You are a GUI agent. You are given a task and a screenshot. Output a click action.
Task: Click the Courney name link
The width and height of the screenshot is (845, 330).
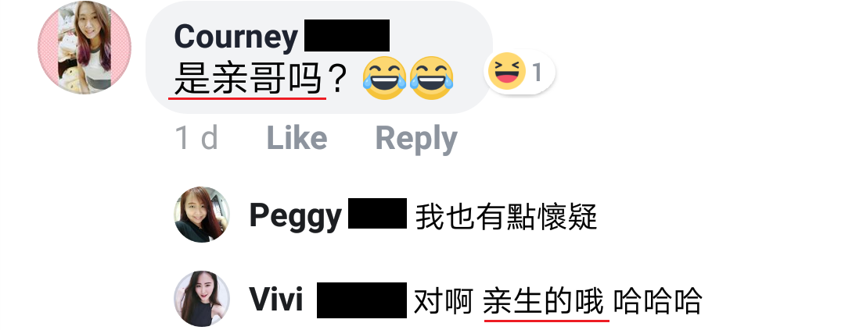click(236, 37)
